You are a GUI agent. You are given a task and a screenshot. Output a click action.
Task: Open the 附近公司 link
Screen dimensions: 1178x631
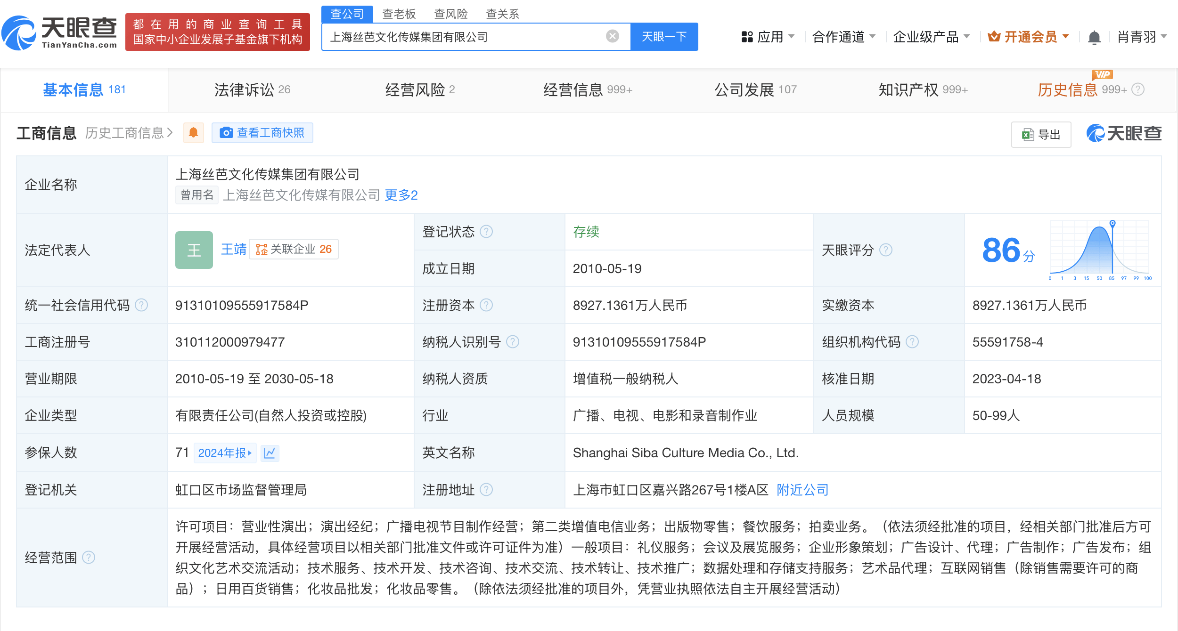802,490
